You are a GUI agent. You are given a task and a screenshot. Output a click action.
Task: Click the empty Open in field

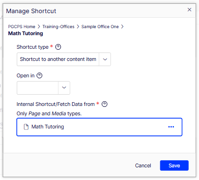37,88
